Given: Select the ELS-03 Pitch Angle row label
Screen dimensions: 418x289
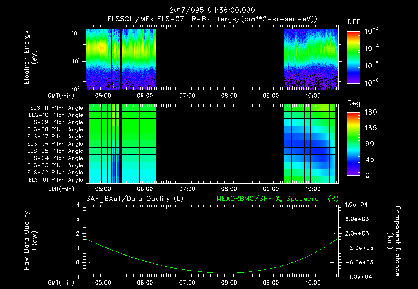Looking at the screenshot, I should tap(56, 166).
